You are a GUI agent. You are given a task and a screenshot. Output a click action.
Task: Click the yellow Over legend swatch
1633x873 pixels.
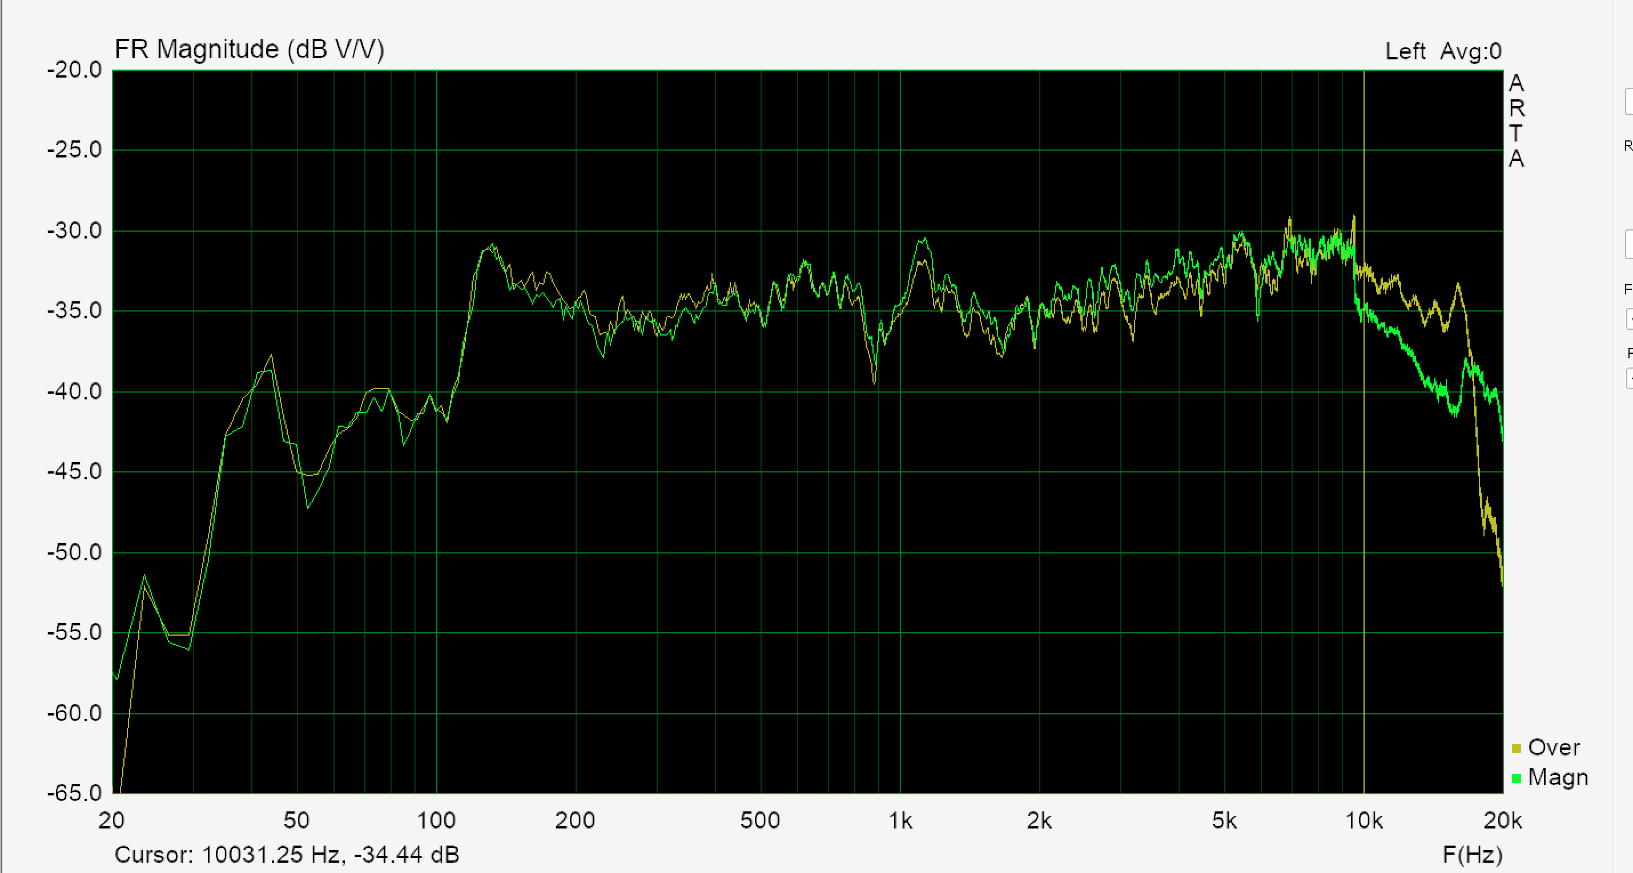click(x=1517, y=749)
